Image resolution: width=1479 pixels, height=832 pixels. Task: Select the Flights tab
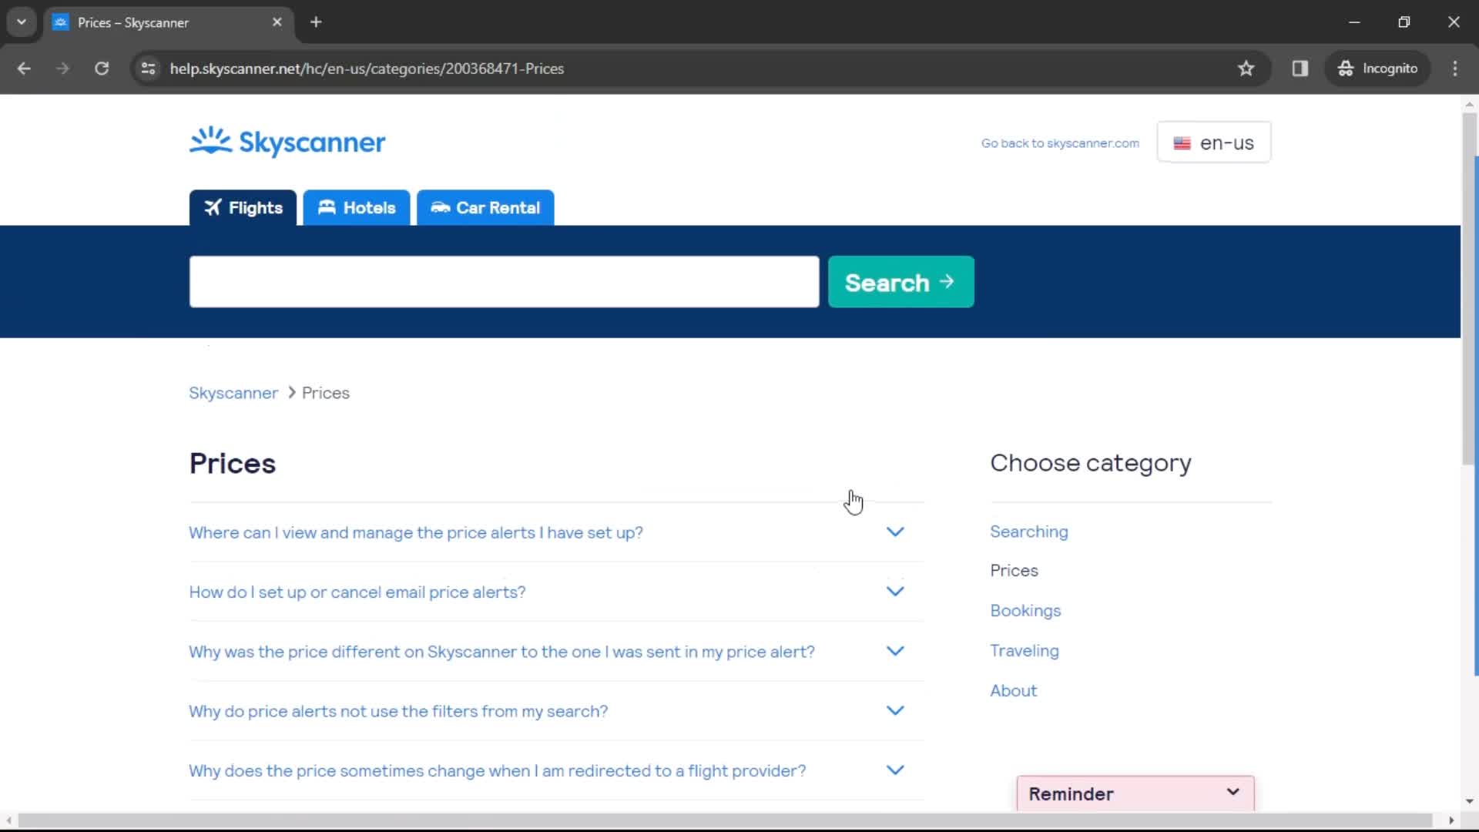[x=243, y=208]
